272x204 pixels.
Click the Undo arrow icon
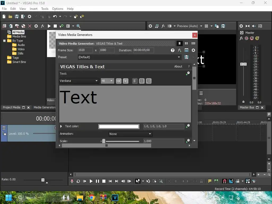[55, 16]
